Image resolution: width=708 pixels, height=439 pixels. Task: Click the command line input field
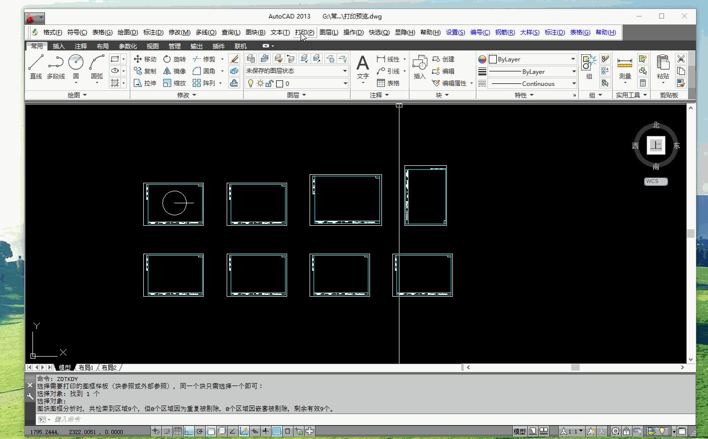click(369, 420)
